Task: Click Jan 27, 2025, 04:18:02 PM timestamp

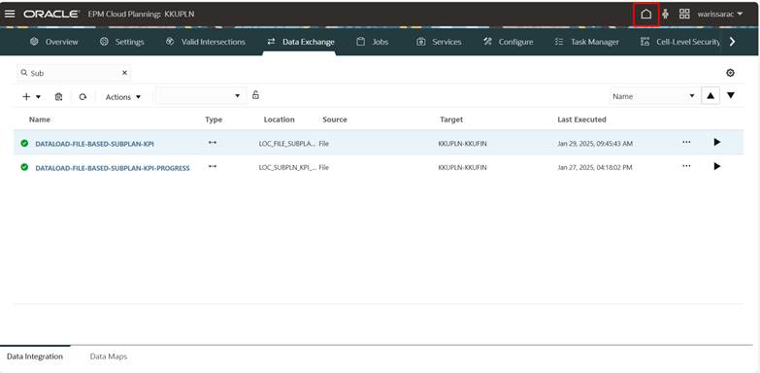Action: [595, 168]
